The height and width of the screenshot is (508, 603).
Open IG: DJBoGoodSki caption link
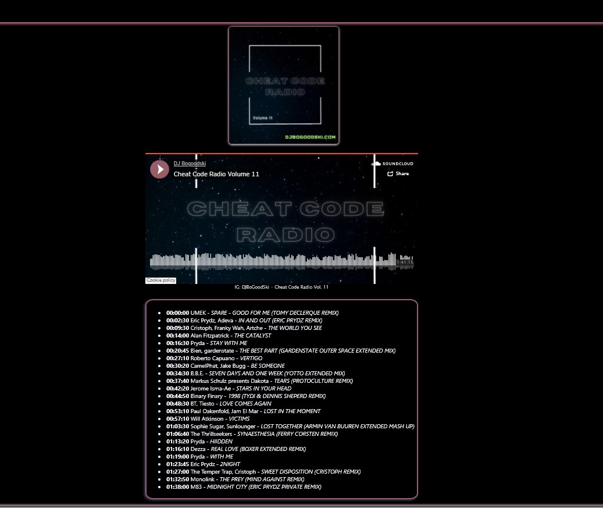pyautogui.click(x=252, y=287)
